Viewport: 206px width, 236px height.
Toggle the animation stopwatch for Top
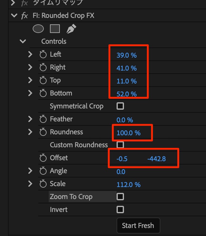43,81
